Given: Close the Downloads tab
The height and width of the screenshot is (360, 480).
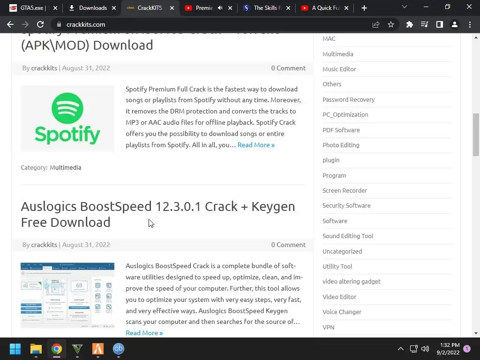Looking at the screenshot, I should point(114,8).
